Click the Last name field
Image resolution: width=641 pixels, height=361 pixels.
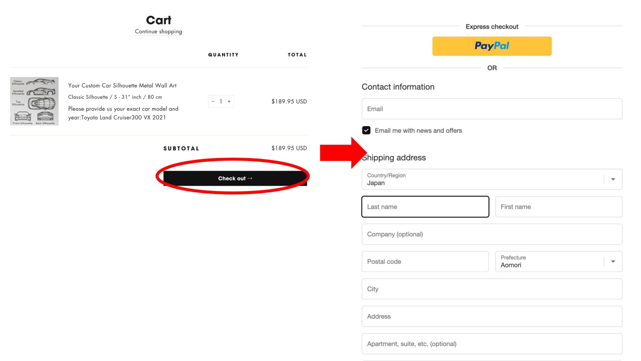pos(425,207)
